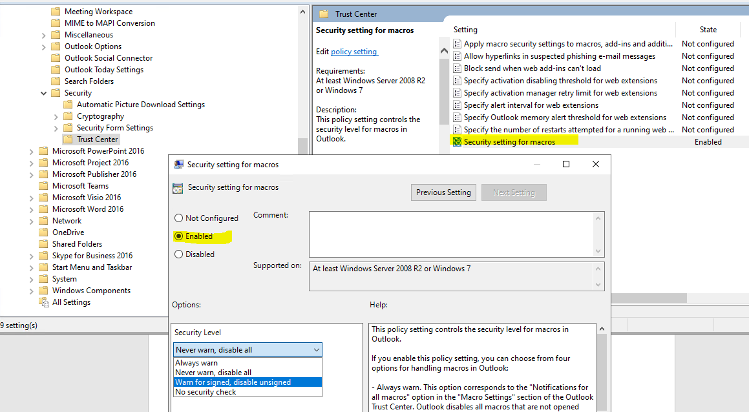
Task: Select Microsoft Visio 2016 in tree
Action: [x=87, y=198]
